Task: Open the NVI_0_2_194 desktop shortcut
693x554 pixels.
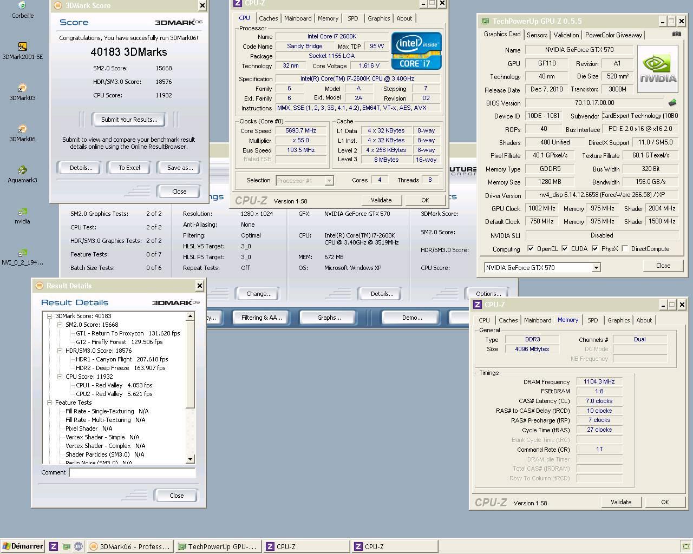Action: tap(22, 256)
